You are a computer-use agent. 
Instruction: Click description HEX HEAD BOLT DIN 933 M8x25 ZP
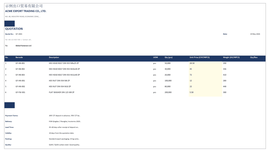64,63
